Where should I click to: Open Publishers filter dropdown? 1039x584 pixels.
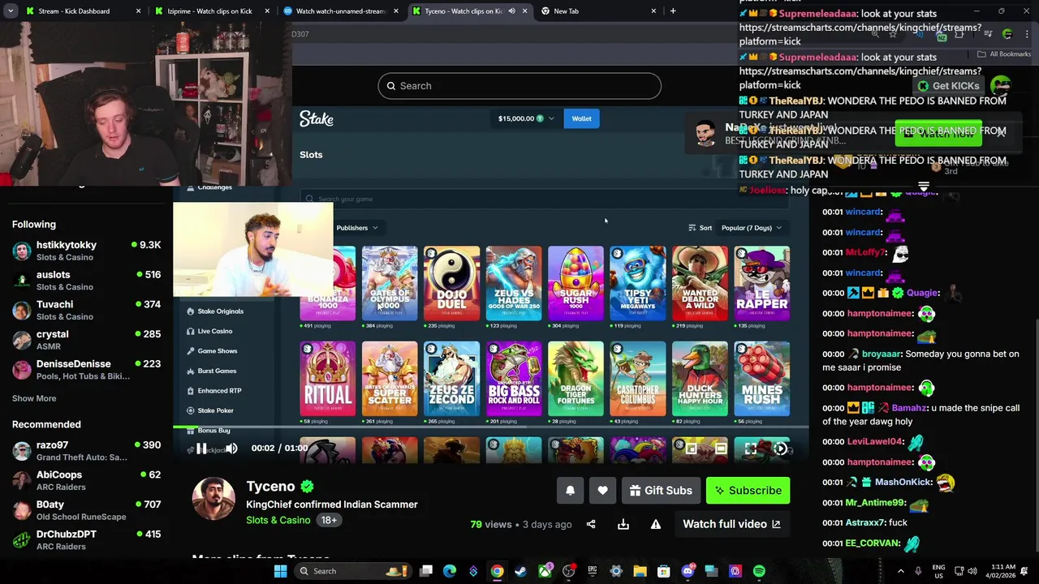tap(357, 228)
